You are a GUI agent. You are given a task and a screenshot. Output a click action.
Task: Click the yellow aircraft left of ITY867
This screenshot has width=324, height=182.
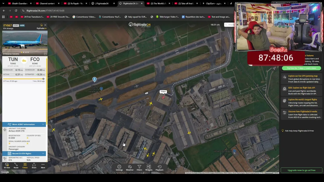(151, 103)
